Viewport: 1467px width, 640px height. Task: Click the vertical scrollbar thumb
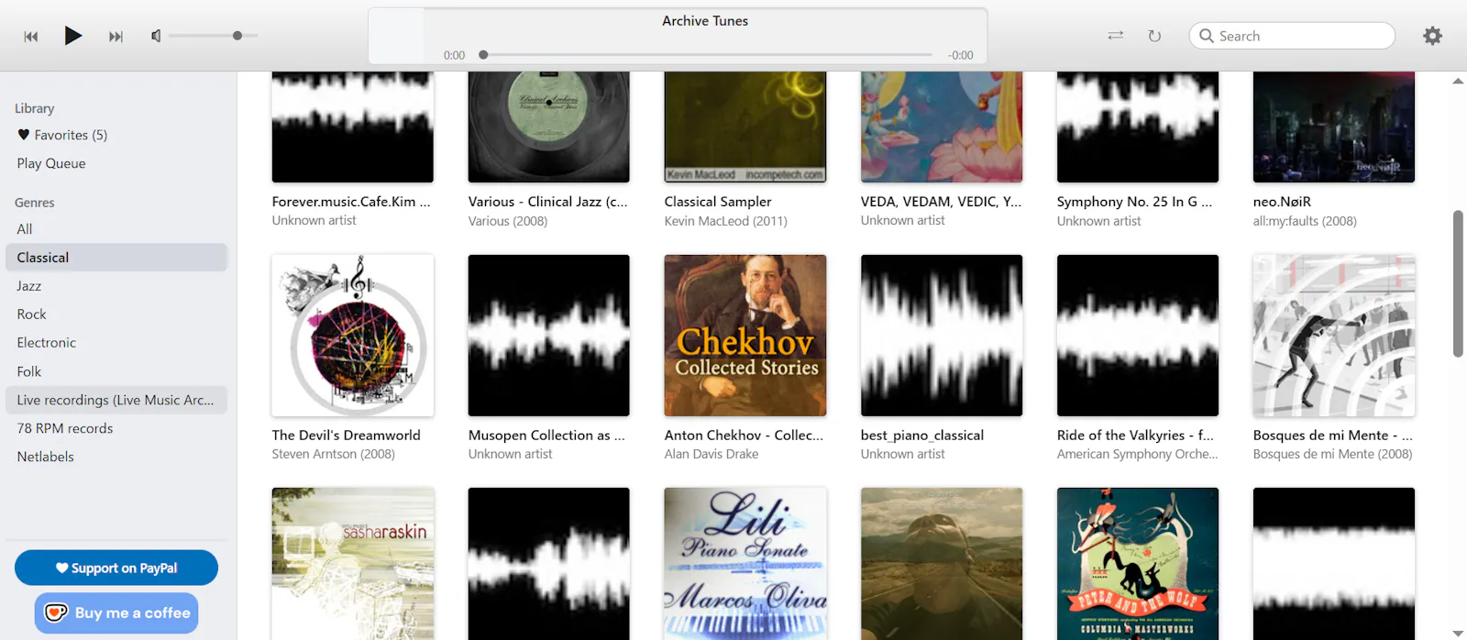pos(1458,283)
